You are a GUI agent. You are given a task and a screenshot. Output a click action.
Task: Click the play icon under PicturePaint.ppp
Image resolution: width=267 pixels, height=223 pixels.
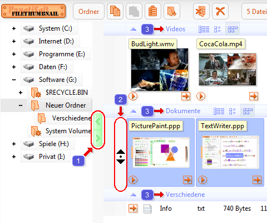click(x=133, y=180)
